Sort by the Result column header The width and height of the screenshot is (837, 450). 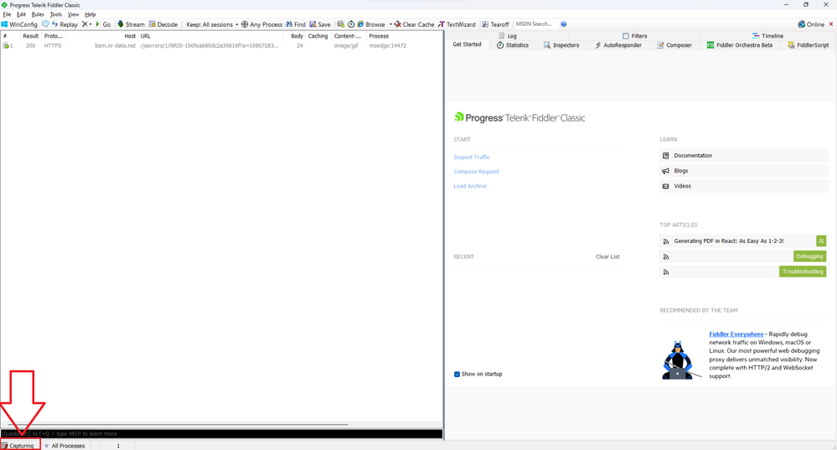pos(30,36)
